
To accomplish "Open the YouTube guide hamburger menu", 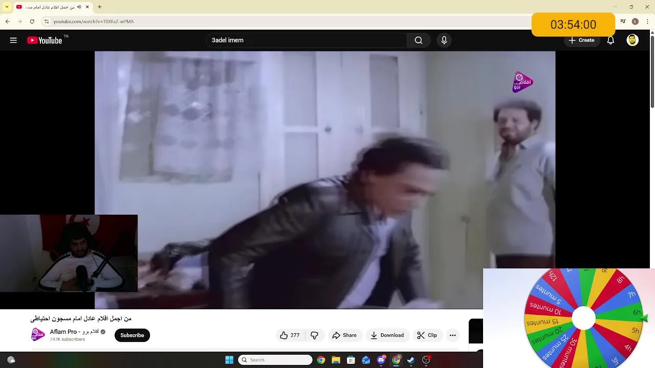I will (x=13, y=40).
